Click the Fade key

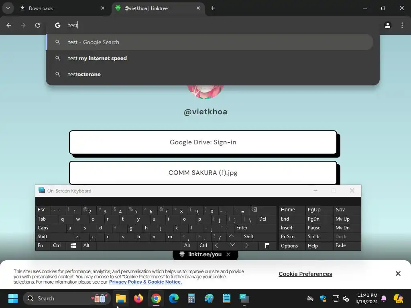pyautogui.click(x=347, y=246)
